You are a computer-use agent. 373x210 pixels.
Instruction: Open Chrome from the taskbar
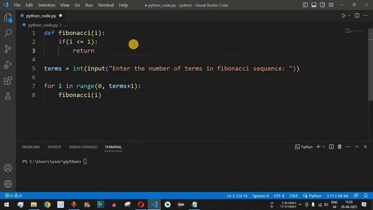point(47,205)
